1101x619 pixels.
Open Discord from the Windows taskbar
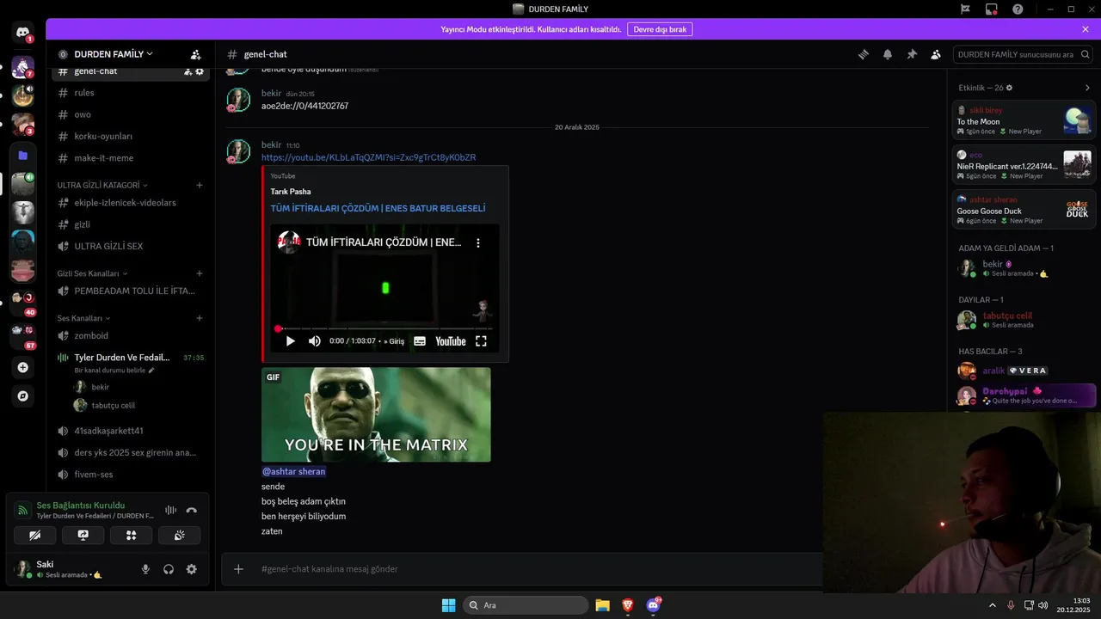(x=654, y=605)
